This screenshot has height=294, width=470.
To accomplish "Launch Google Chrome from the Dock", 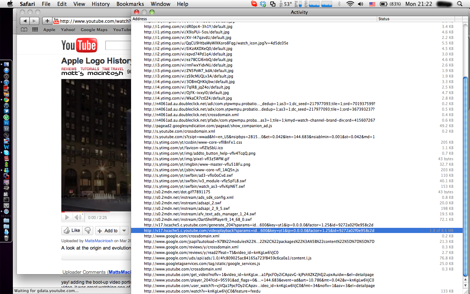I will [6, 100].
